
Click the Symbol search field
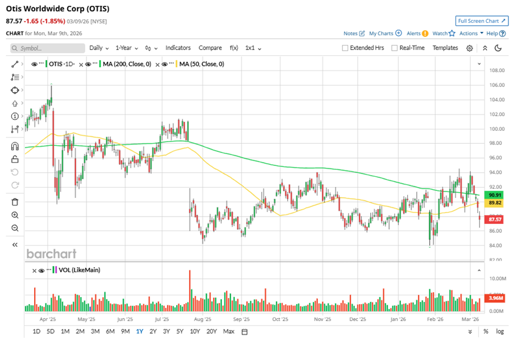(47, 48)
